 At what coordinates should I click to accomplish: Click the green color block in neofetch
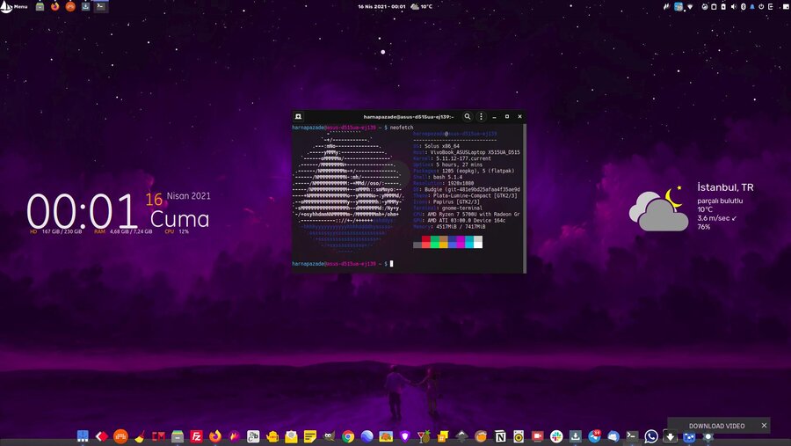(x=435, y=242)
